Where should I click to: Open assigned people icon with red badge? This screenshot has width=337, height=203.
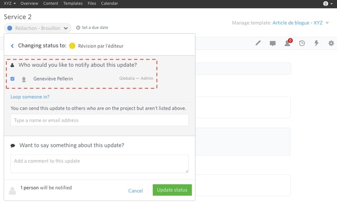coord(288,43)
